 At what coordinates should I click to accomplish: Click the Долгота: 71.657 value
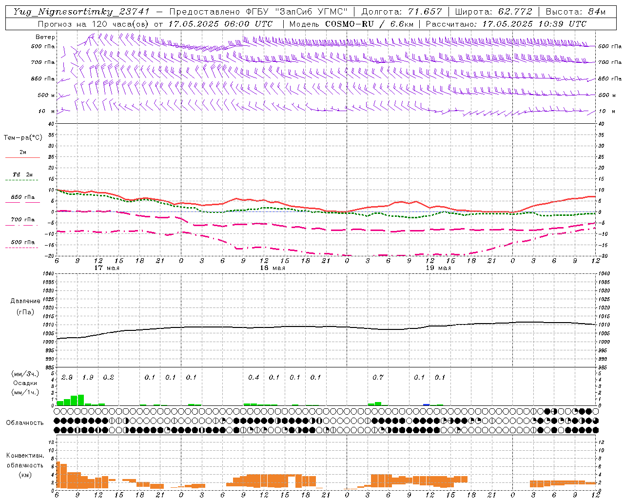point(402,12)
